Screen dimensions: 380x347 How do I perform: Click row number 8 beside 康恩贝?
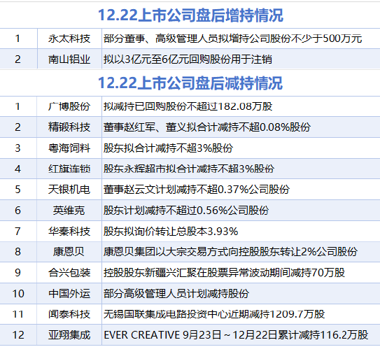(17, 252)
